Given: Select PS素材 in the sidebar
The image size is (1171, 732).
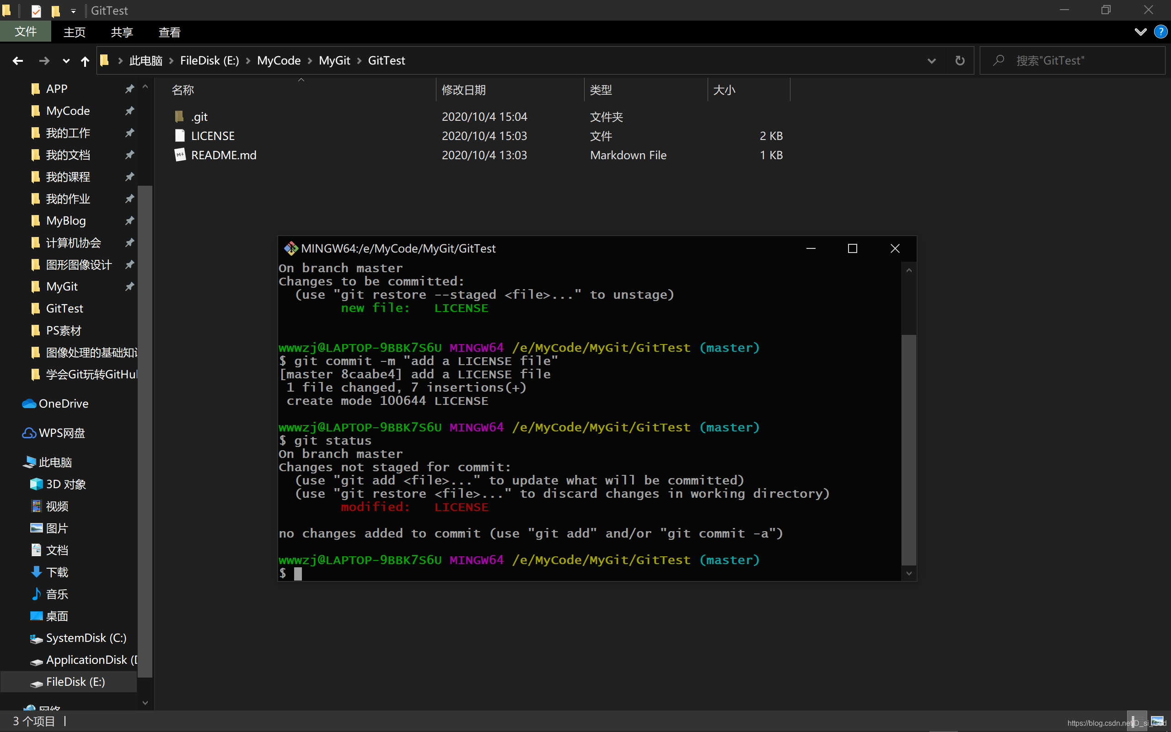Looking at the screenshot, I should pos(64,331).
